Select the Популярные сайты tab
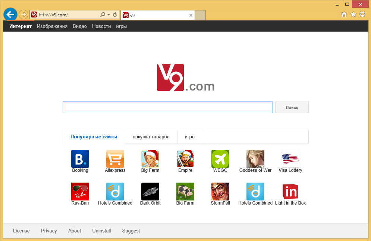 point(94,136)
